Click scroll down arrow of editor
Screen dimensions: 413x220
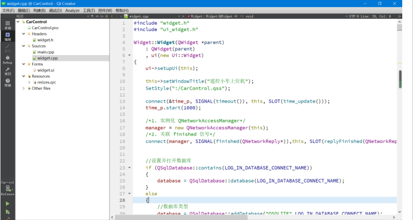pyautogui.click(x=400, y=212)
